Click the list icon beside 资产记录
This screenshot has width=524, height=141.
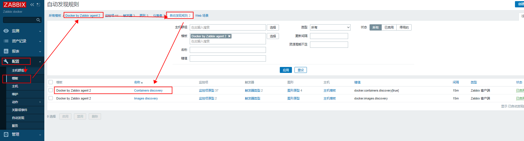[6, 41]
